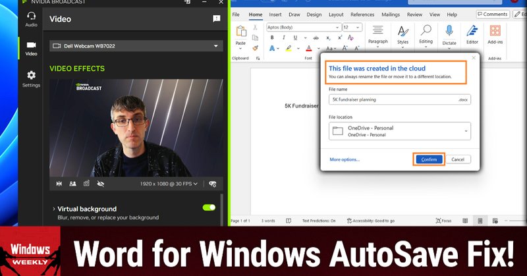Click the Comments button in Word
Image resolution: width=527 pixels, height=276 pixels.
coord(493,14)
